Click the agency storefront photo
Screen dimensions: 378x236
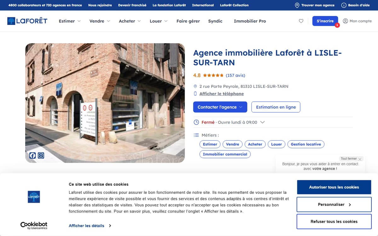pos(105,103)
